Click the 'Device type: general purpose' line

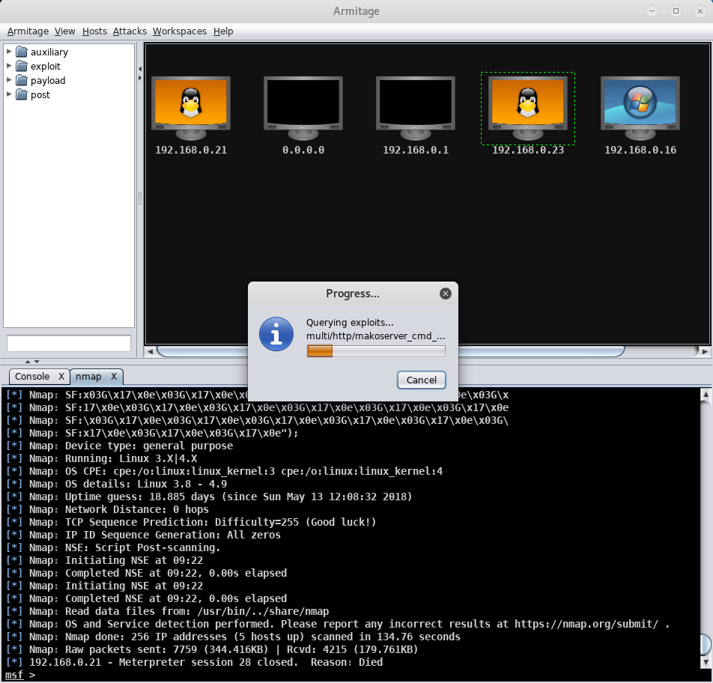pos(119,446)
